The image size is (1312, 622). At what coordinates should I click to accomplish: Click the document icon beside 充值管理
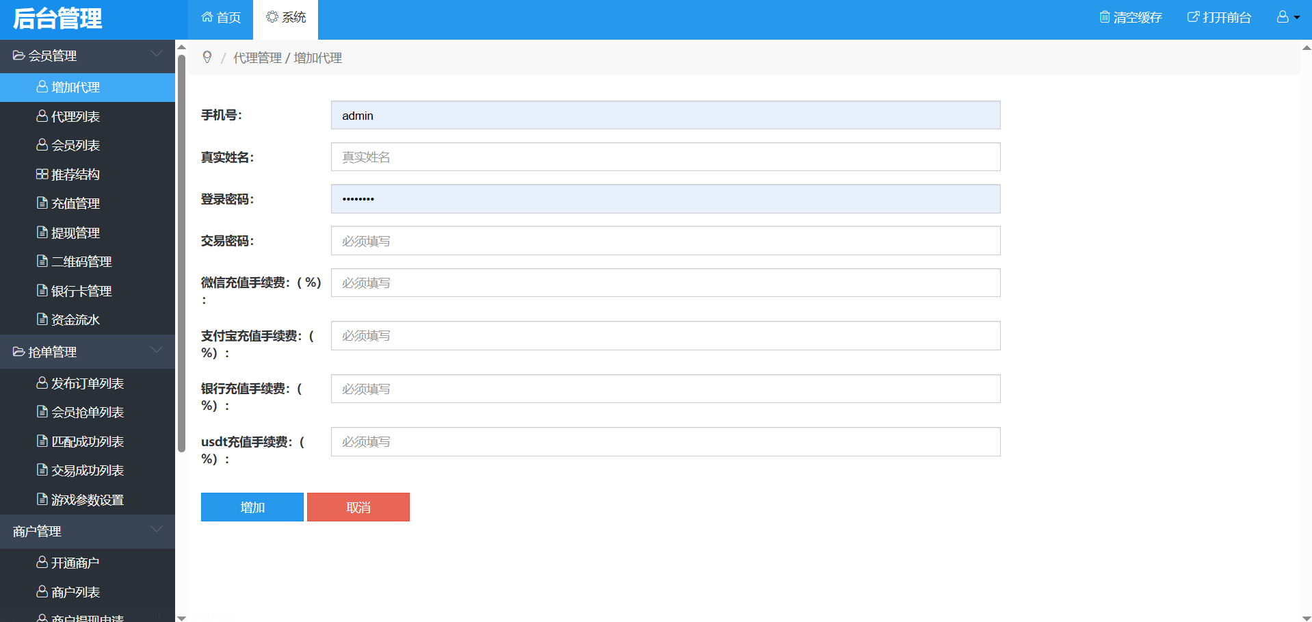(x=42, y=203)
